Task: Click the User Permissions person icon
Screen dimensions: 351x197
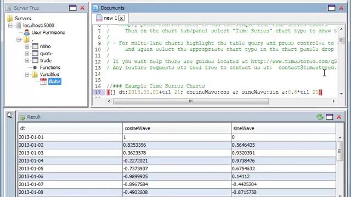Action: click(x=27, y=32)
